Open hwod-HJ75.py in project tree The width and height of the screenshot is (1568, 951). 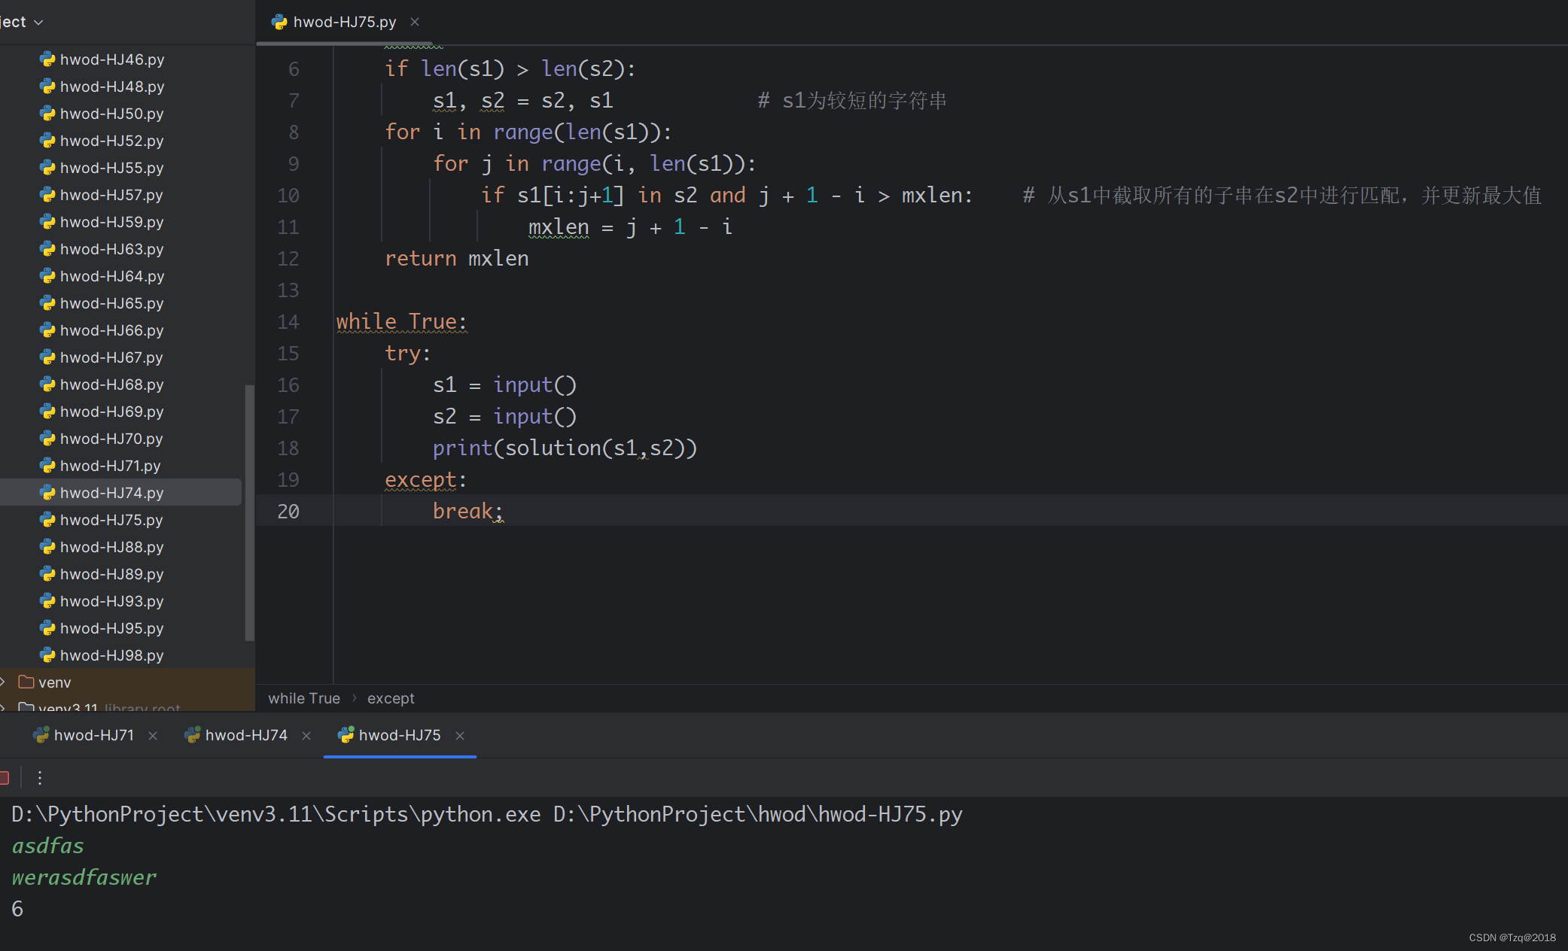point(111,520)
